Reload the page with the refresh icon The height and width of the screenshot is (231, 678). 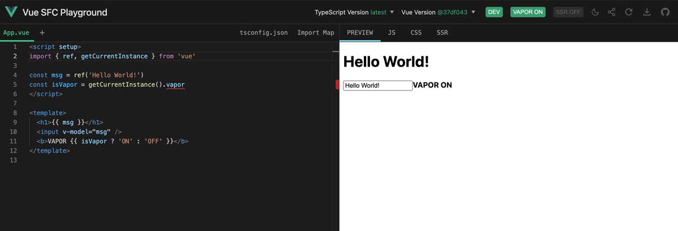pyautogui.click(x=629, y=12)
